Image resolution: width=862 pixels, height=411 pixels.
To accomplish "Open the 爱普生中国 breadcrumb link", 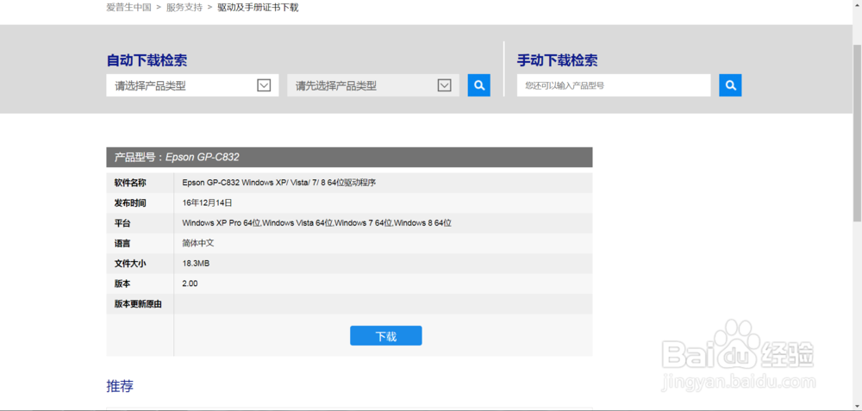I will tap(128, 8).
